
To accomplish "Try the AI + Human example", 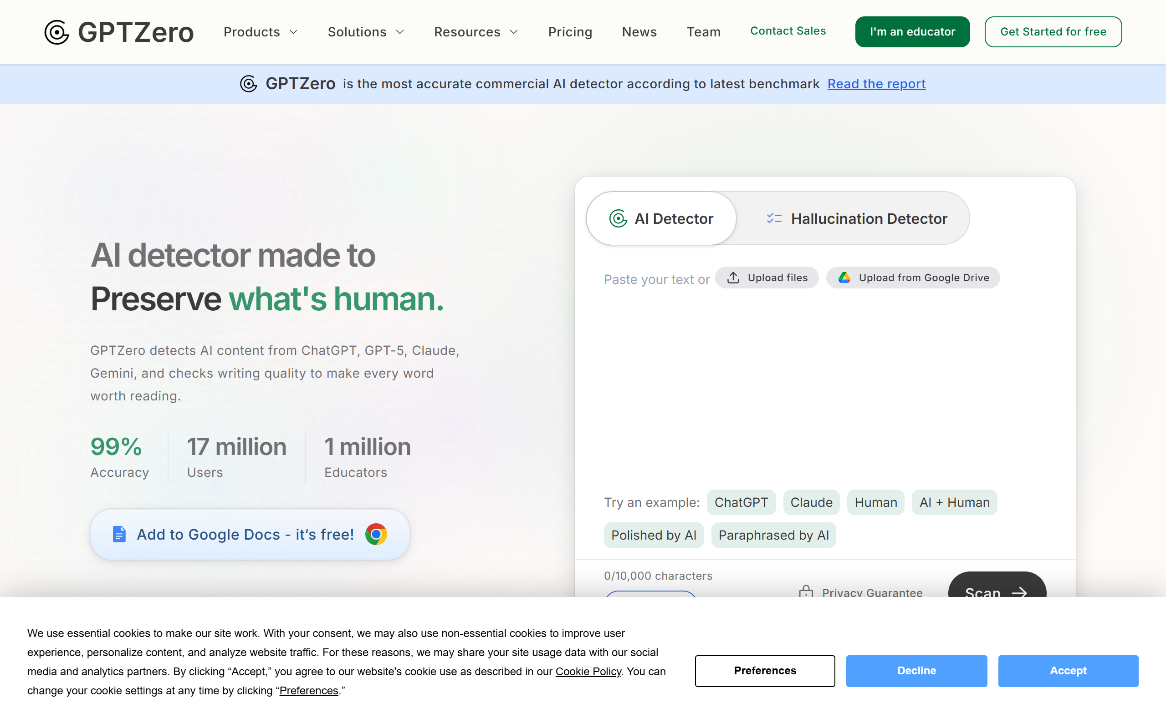I will click(955, 502).
